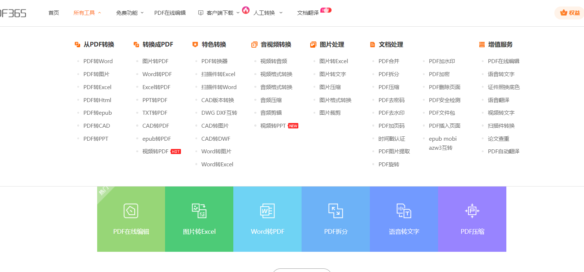Open the PDF加水印 link
Screen dimensions: 584x272
442,61
